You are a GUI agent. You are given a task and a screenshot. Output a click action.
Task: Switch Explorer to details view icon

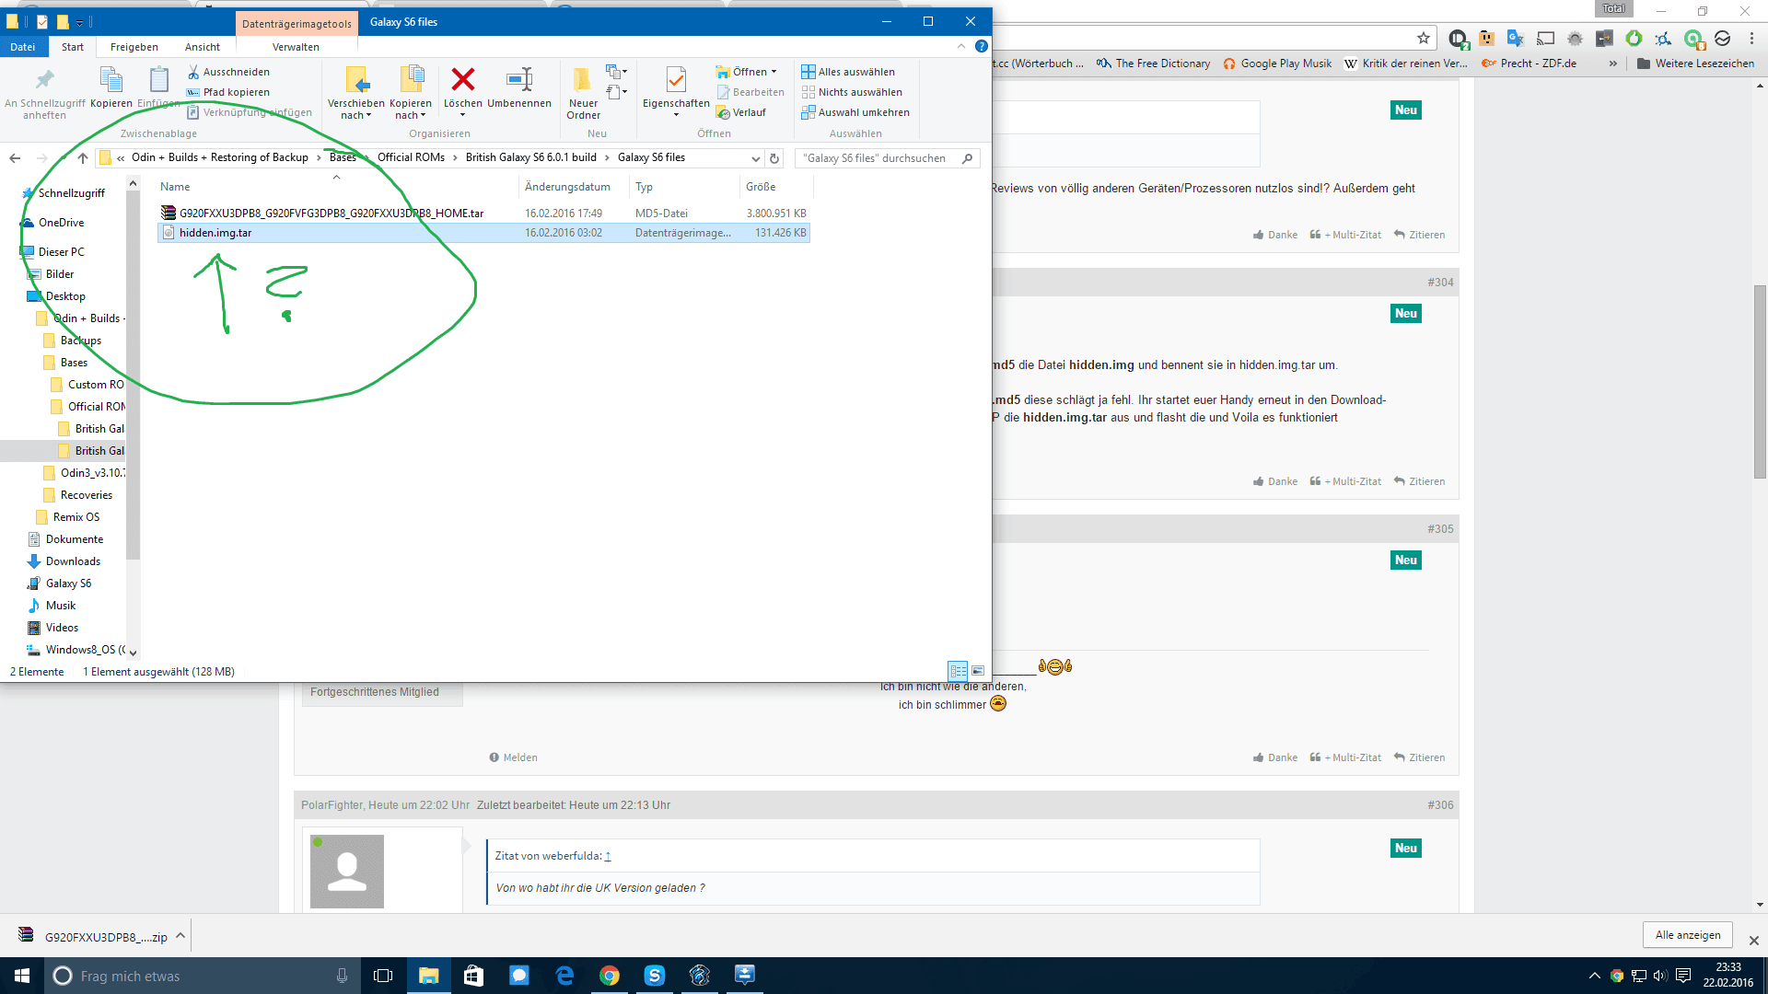[x=958, y=671]
